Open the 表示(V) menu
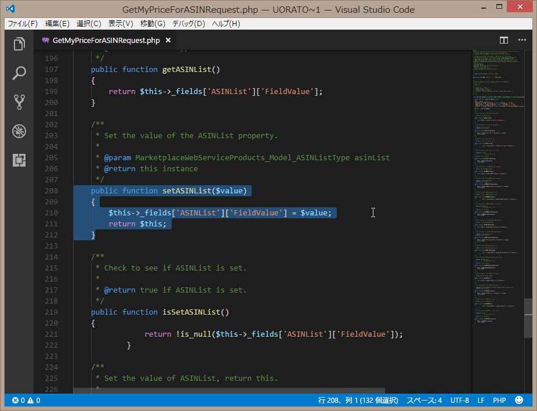This screenshot has height=411, width=537. [121, 24]
